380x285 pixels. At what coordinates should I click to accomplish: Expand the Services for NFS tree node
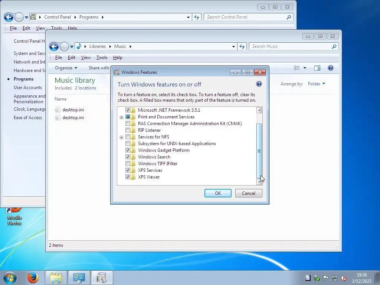121,137
